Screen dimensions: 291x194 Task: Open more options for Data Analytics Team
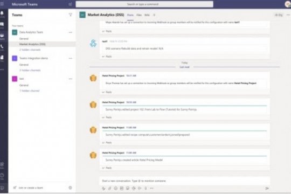point(71,32)
